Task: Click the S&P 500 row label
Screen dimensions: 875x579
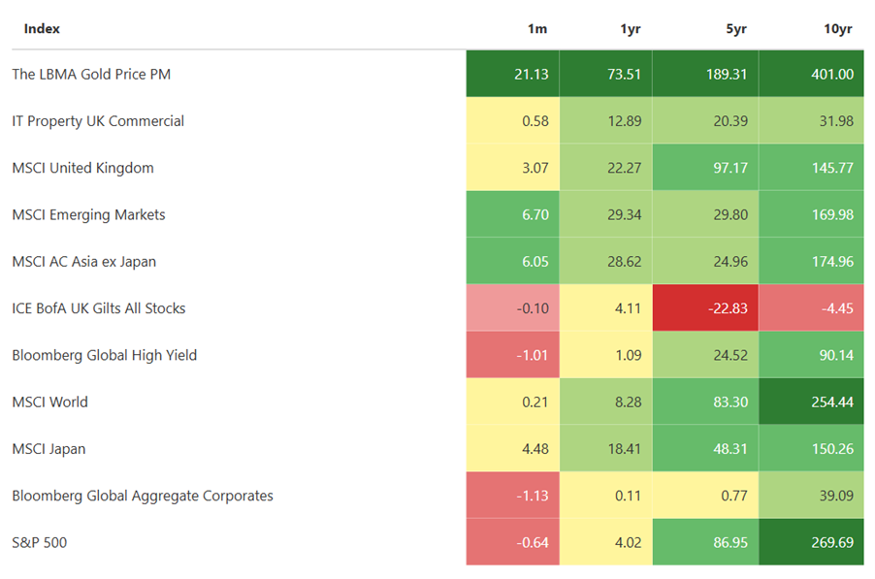Action: 40,543
